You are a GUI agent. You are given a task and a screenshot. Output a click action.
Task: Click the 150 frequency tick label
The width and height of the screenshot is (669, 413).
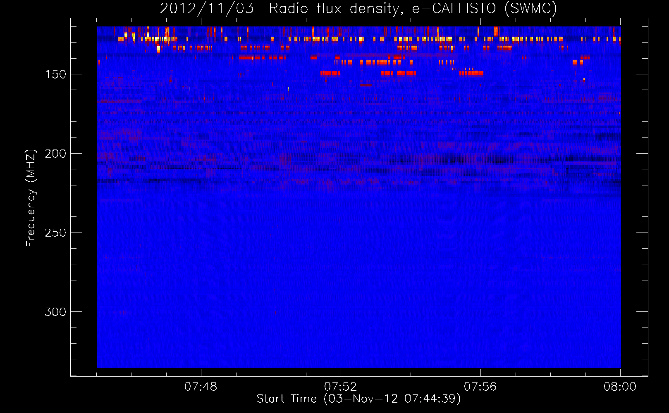[55, 74]
